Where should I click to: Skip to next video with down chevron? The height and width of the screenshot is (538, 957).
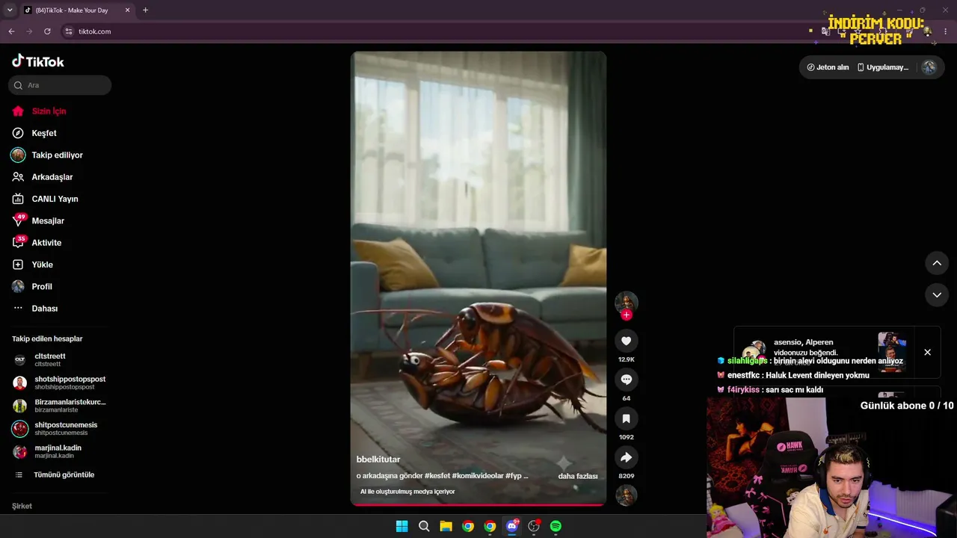coord(937,295)
